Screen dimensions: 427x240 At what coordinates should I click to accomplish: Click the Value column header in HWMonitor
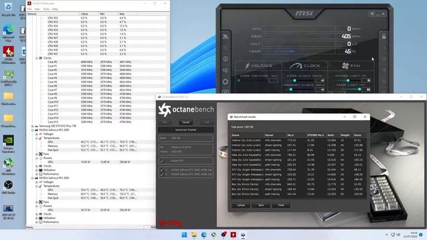tap(89, 13)
